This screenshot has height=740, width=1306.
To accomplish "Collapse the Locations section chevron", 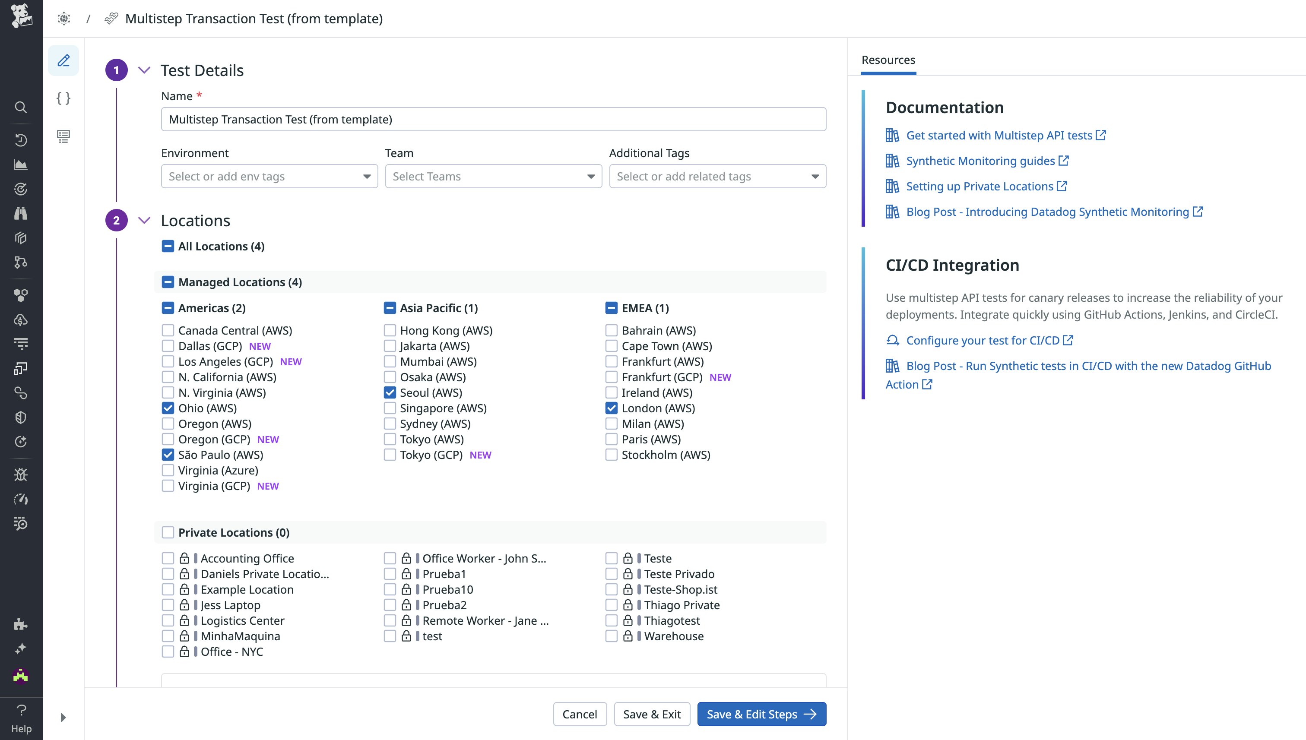I will click(144, 221).
